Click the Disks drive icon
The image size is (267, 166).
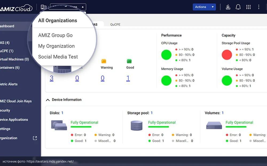(x=59, y=125)
